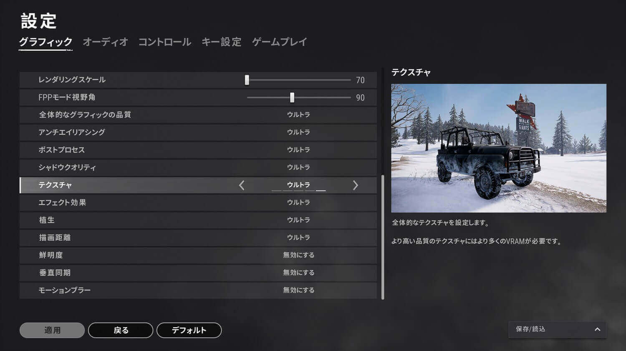Open the コントロール tab

coord(164,42)
